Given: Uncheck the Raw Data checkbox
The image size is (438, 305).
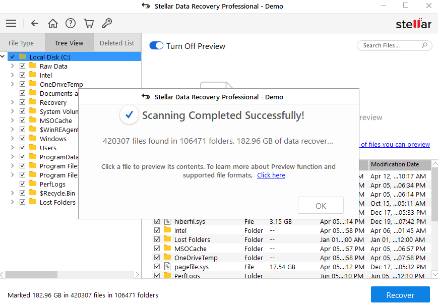Looking at the screenshot, I should coord(22,66).
